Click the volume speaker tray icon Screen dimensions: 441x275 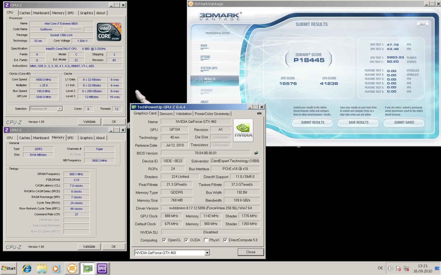pos(390,268)
